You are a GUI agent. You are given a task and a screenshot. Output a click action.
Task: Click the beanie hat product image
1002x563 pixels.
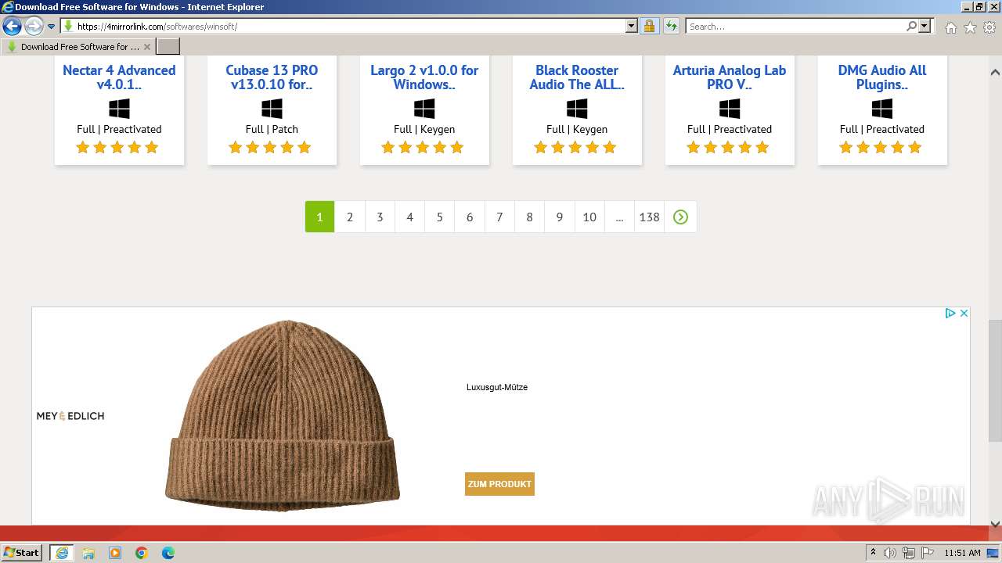[x=283, y=415]
